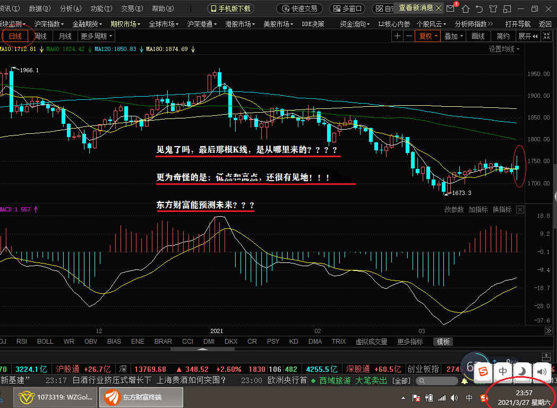Expand the 全球市场 menu dropdown
Viewport: 557px width, 408px height.
click(x=164, y=24)
